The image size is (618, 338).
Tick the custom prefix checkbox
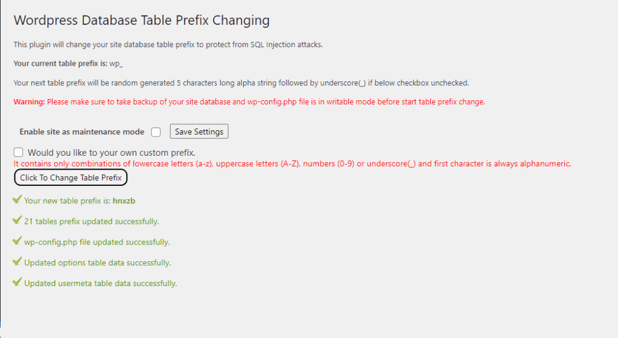tap(19, 153)
